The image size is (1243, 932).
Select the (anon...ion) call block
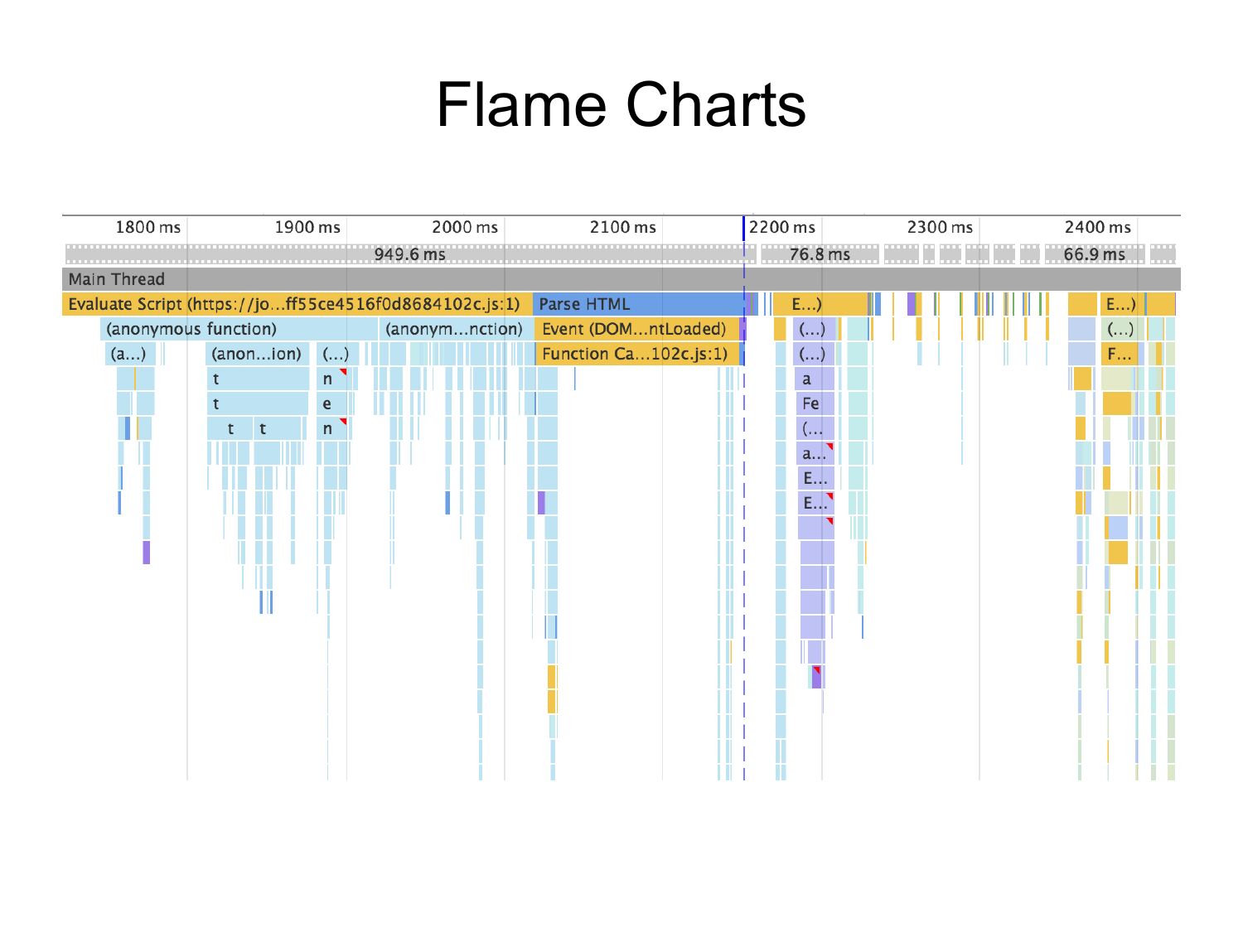(x=257, y=354)
